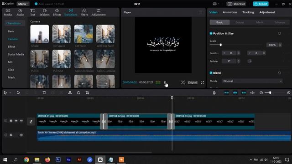The height and width of the screenshot is (164, 292).
Task: Switch to the Tracking tab
Action: coord(248,12)
